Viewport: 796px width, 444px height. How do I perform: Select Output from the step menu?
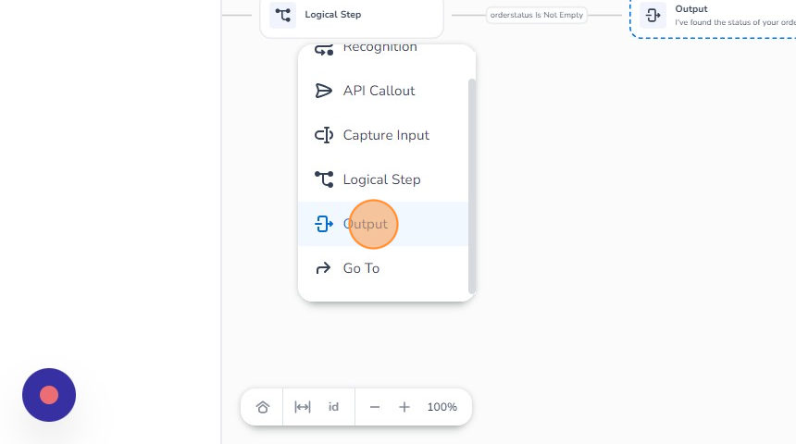tap(366, 224)
